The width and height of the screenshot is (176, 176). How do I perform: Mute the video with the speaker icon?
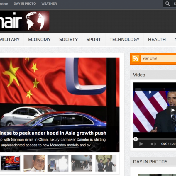pos(153,144)
